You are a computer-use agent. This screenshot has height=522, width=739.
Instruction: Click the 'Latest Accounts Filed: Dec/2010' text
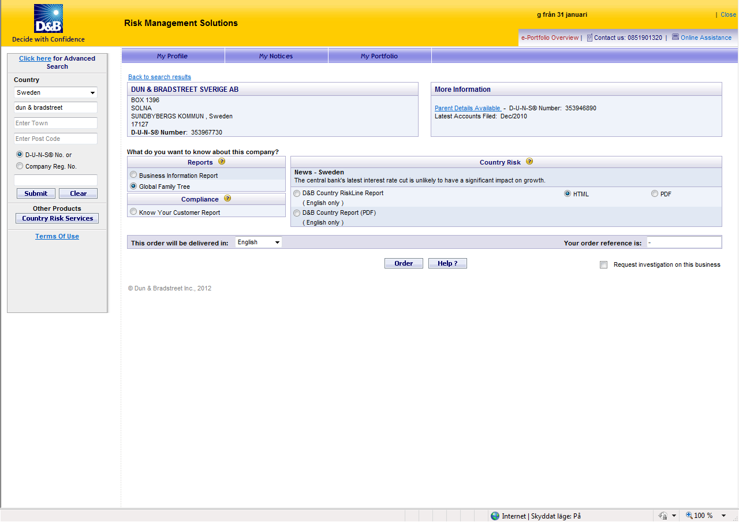[481, 116]
